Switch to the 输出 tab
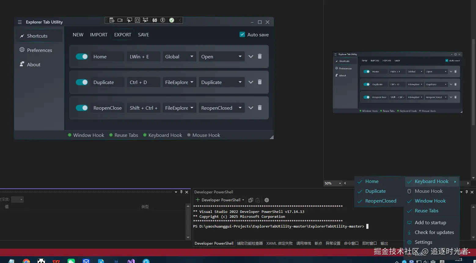 point(384,243)
